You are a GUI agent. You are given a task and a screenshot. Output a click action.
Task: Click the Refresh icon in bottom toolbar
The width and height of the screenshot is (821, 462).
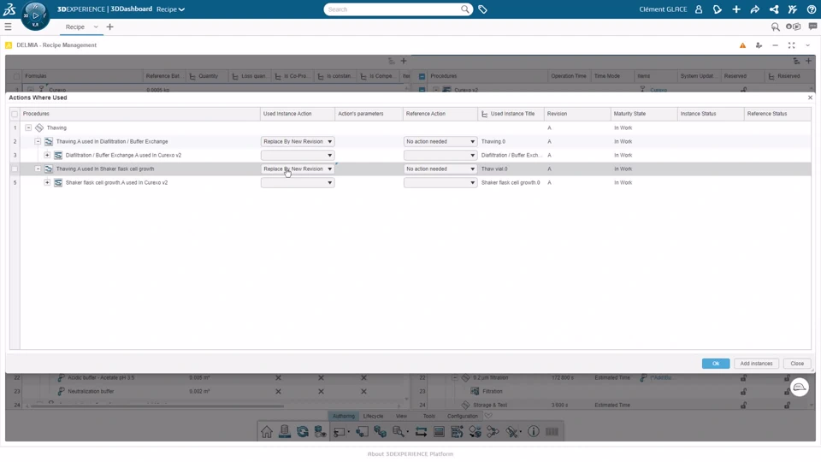pyautogui.click(x=302, y=431)
